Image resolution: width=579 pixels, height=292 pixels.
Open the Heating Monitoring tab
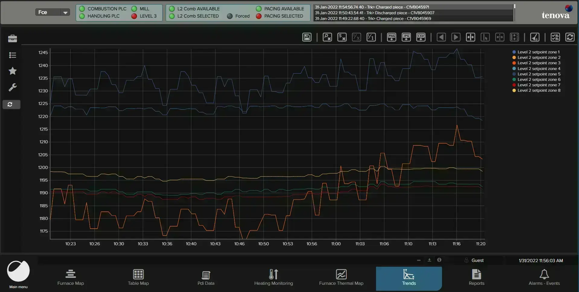pyautogui.click(x=274, y=278)
